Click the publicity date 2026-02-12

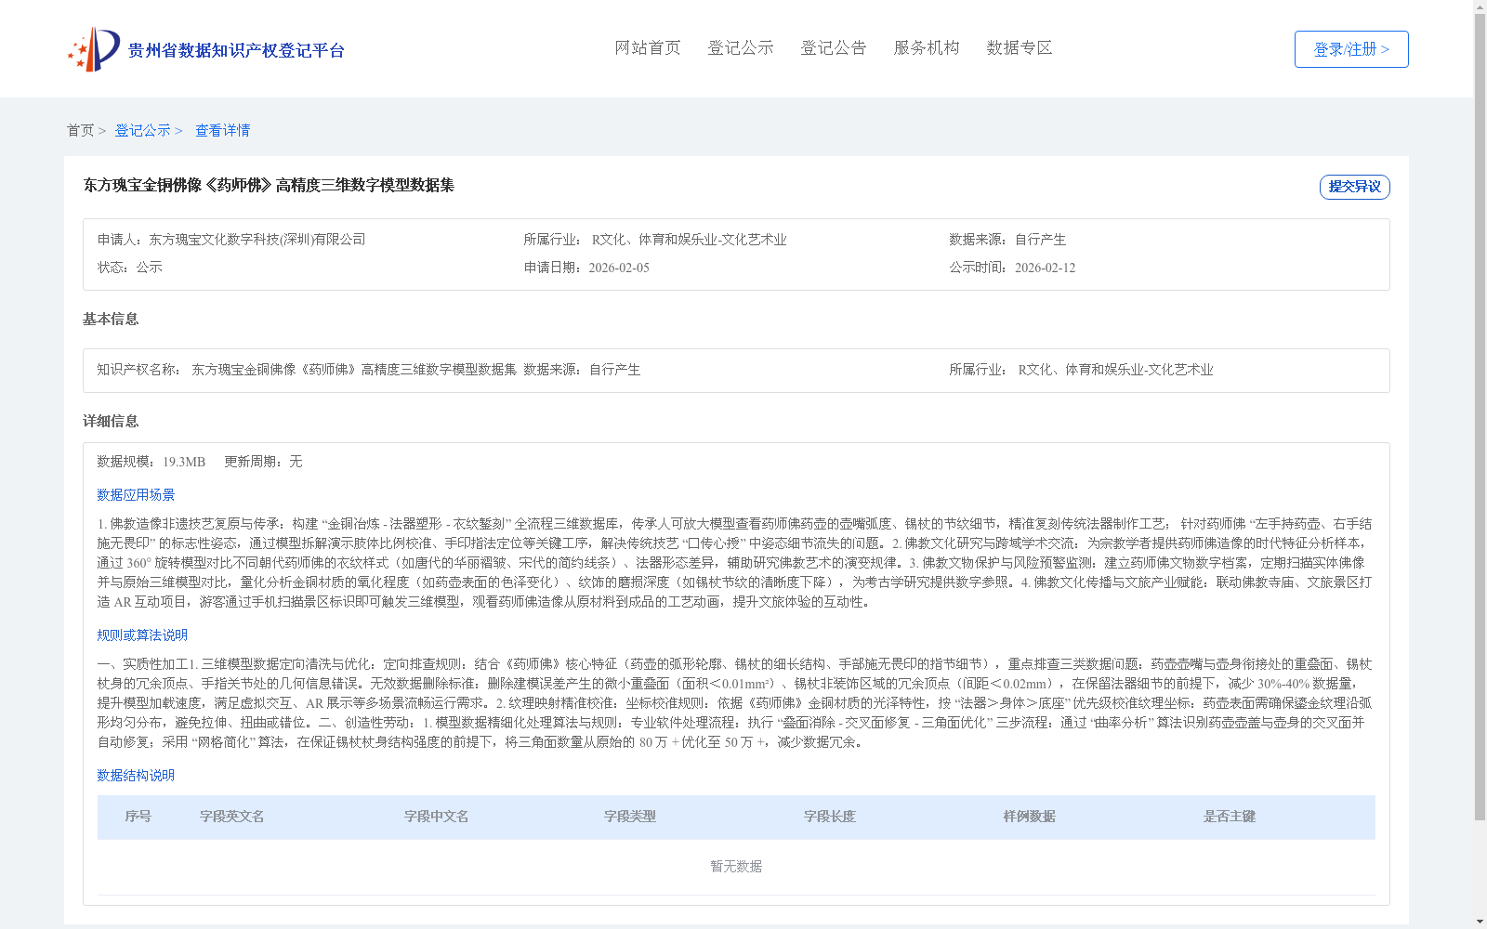click(1045, 268)
